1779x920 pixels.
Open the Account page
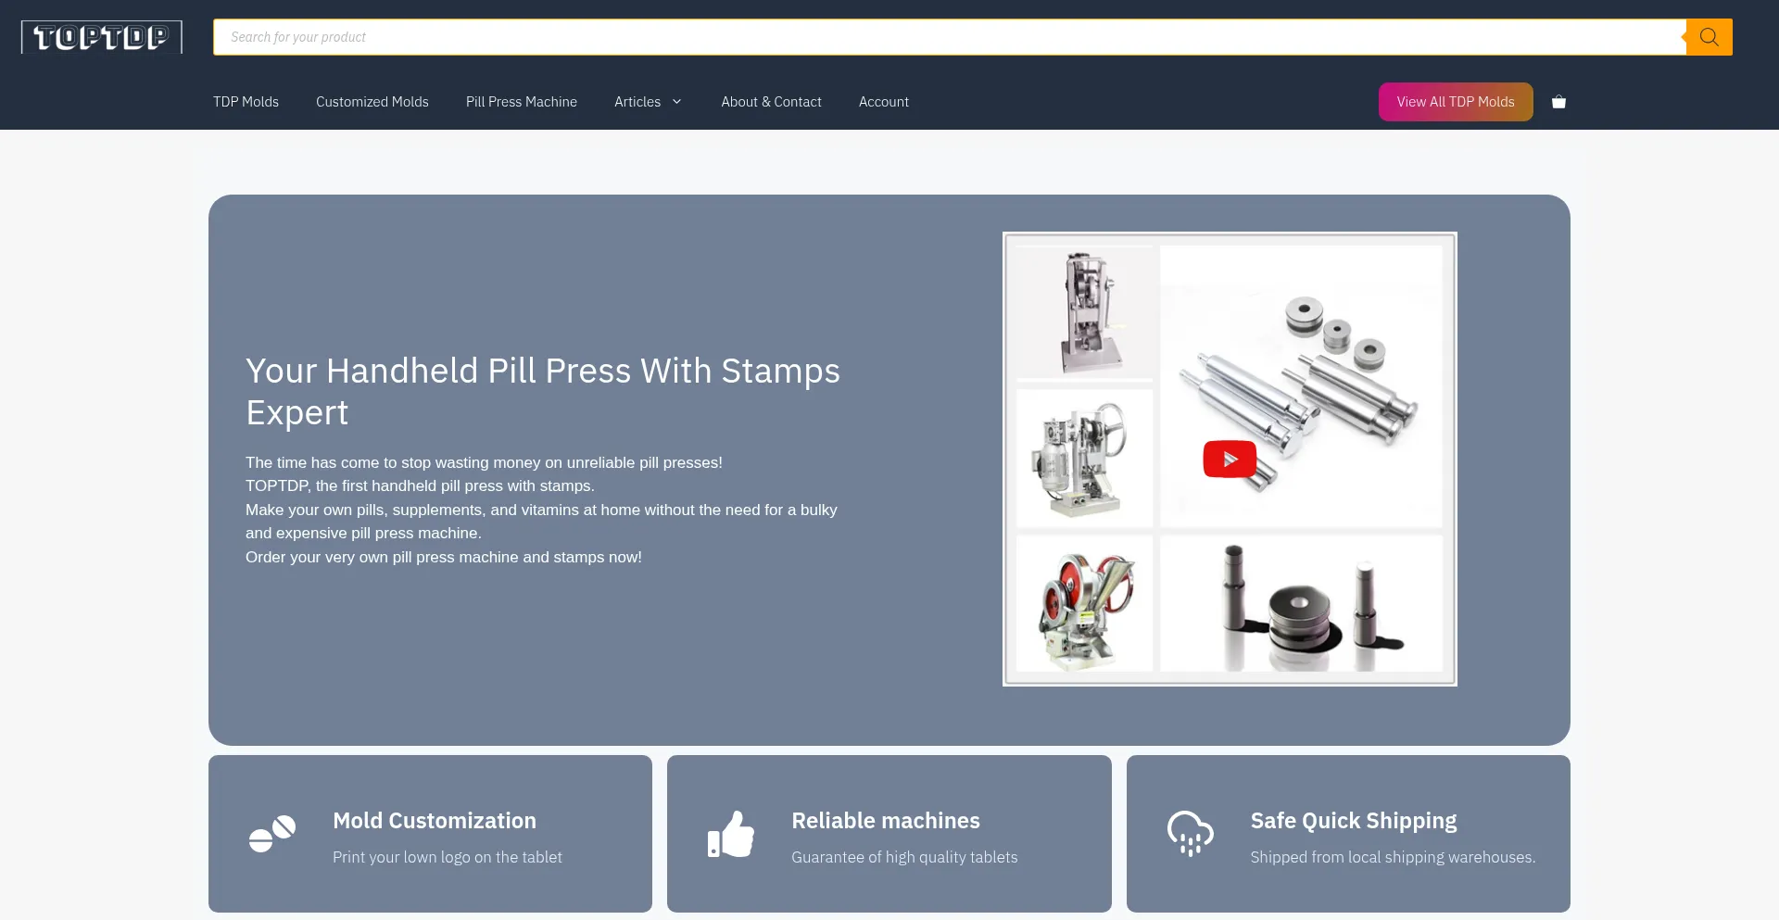[x=884, y=102]
